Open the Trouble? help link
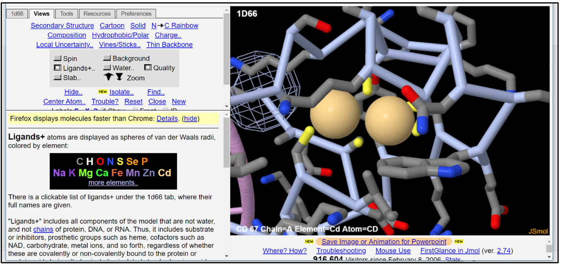Screen dimensions: 561x264 pos(105,101)
